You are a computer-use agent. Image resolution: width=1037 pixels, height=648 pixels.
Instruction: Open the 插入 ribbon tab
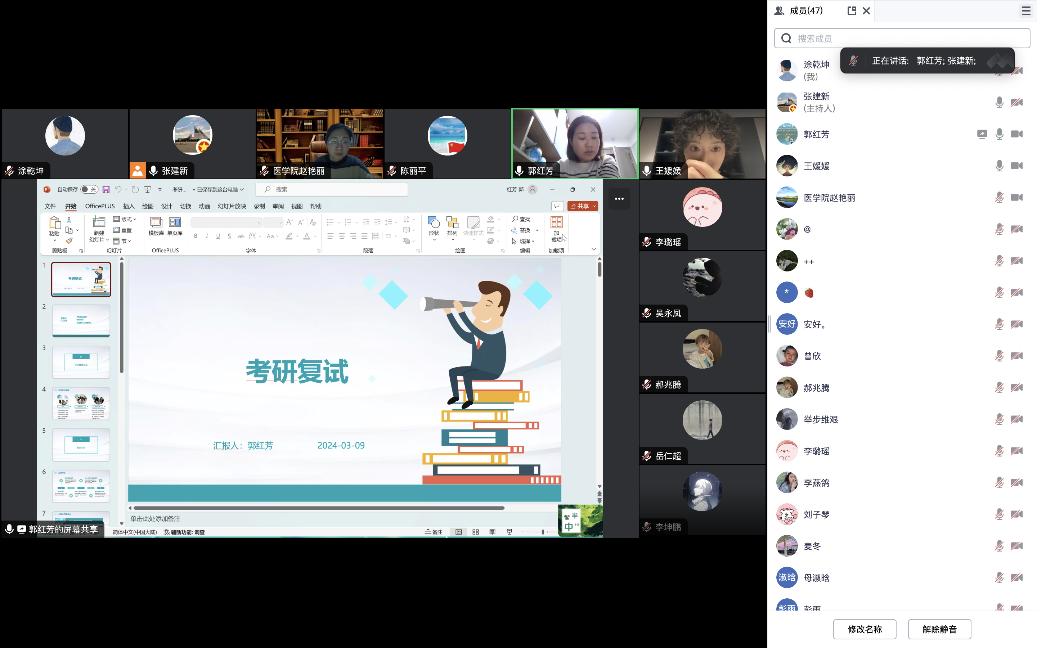pos(129,206)
